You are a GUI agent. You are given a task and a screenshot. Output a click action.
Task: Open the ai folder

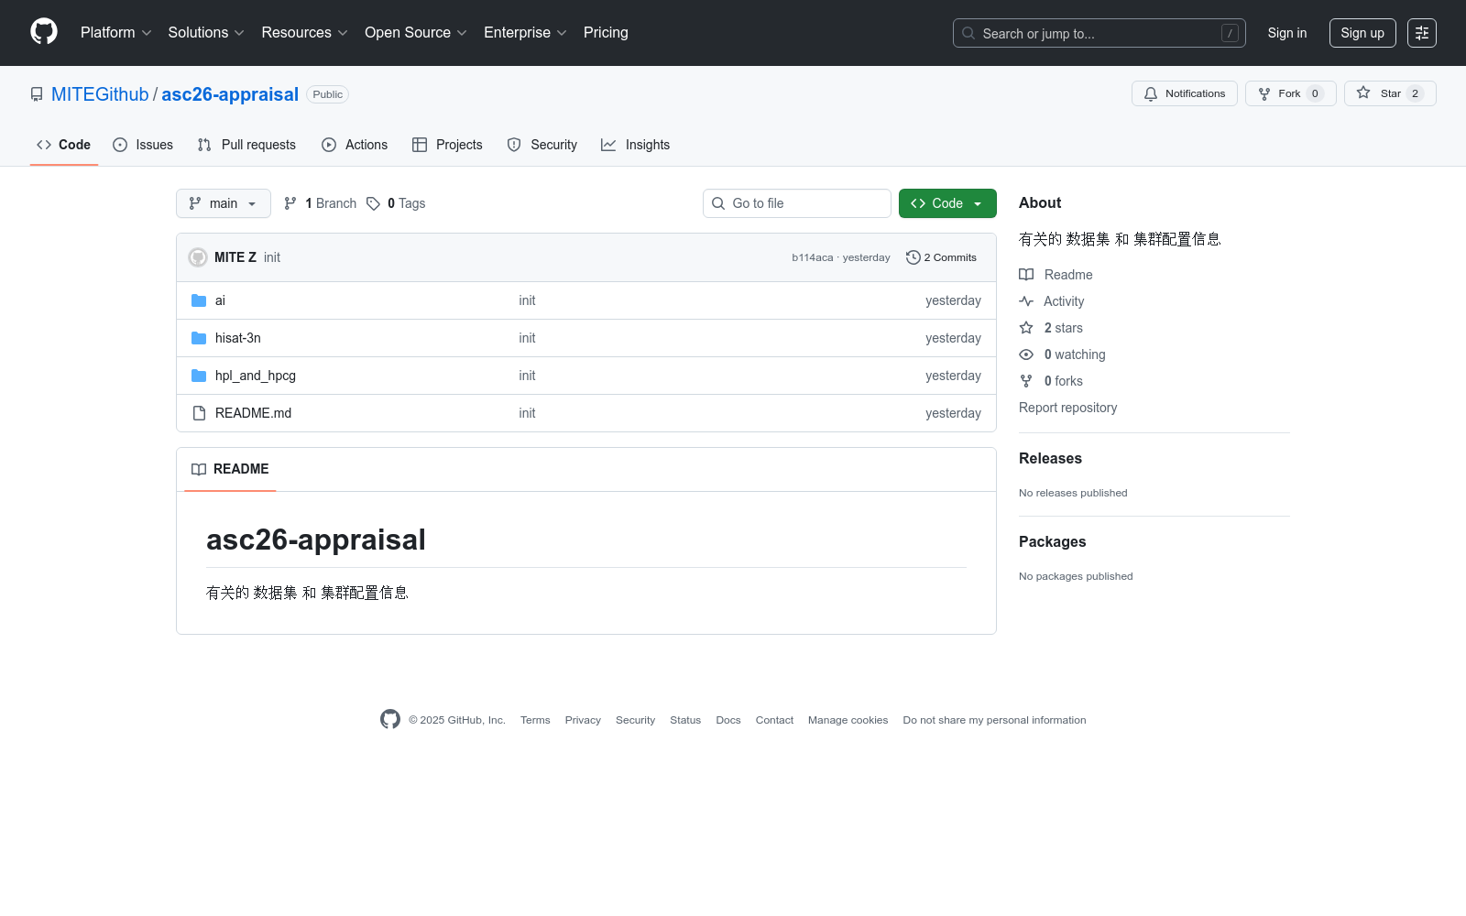pos(220,300)
